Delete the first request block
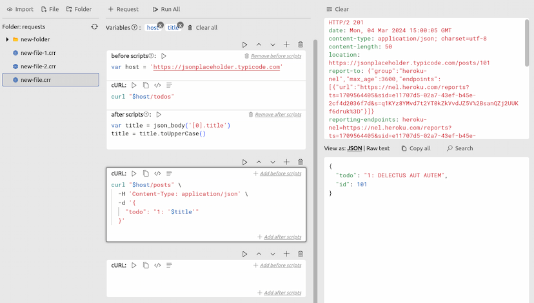This screenshot has height=303, width=534. pyautogui.click(x=301, y=44)
